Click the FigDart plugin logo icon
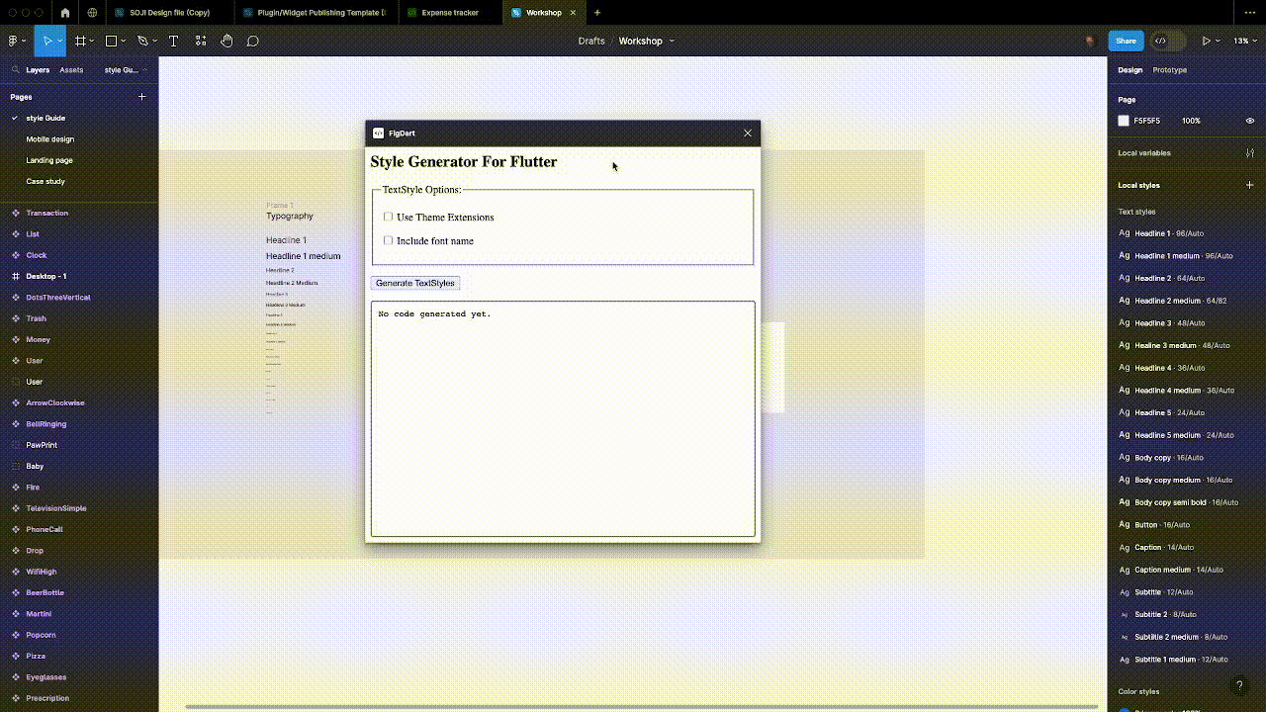 (x=378, y=133)
